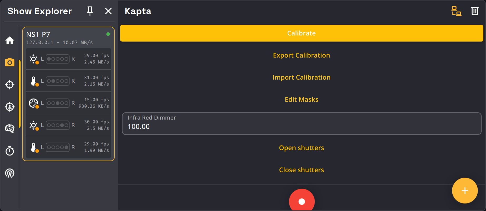
Task: Open the camera section in sidebar
Action: coord(10,63)
